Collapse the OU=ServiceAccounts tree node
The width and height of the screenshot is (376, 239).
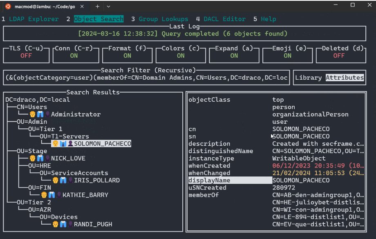(x=74, y=173)
